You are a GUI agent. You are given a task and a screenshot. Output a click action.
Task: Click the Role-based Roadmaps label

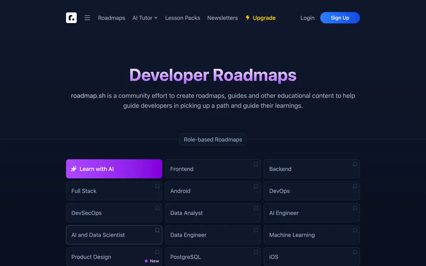coord(213,139)
